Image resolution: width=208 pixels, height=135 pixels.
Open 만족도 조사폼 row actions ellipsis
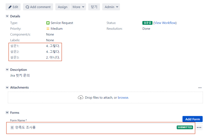[199, 127]
